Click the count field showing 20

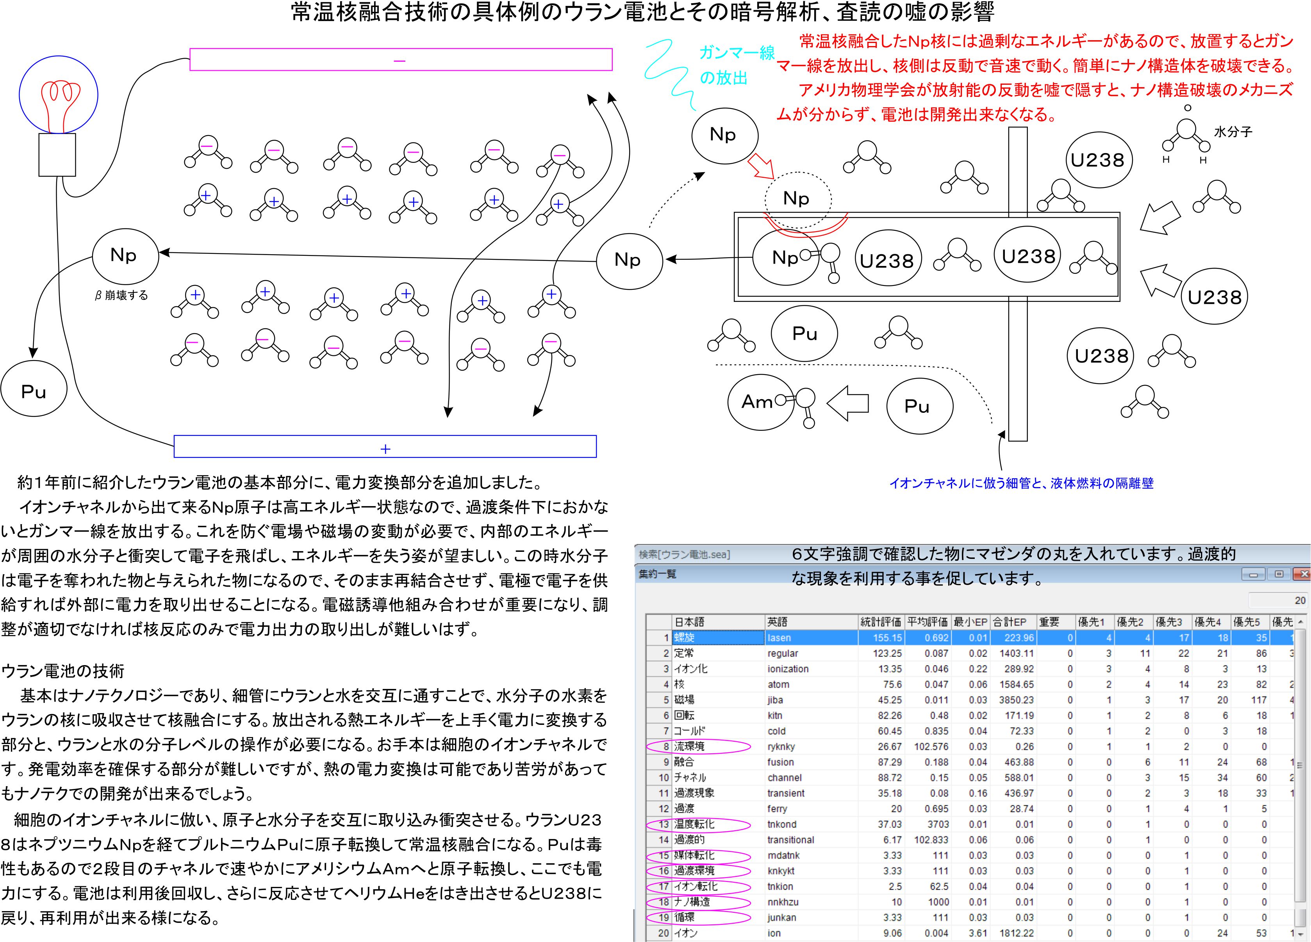click(x=1278, y=600)
